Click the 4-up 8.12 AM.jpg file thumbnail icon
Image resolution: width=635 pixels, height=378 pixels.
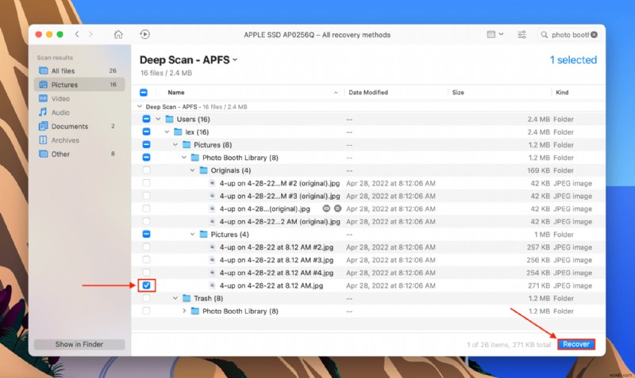tap(212, 285)
